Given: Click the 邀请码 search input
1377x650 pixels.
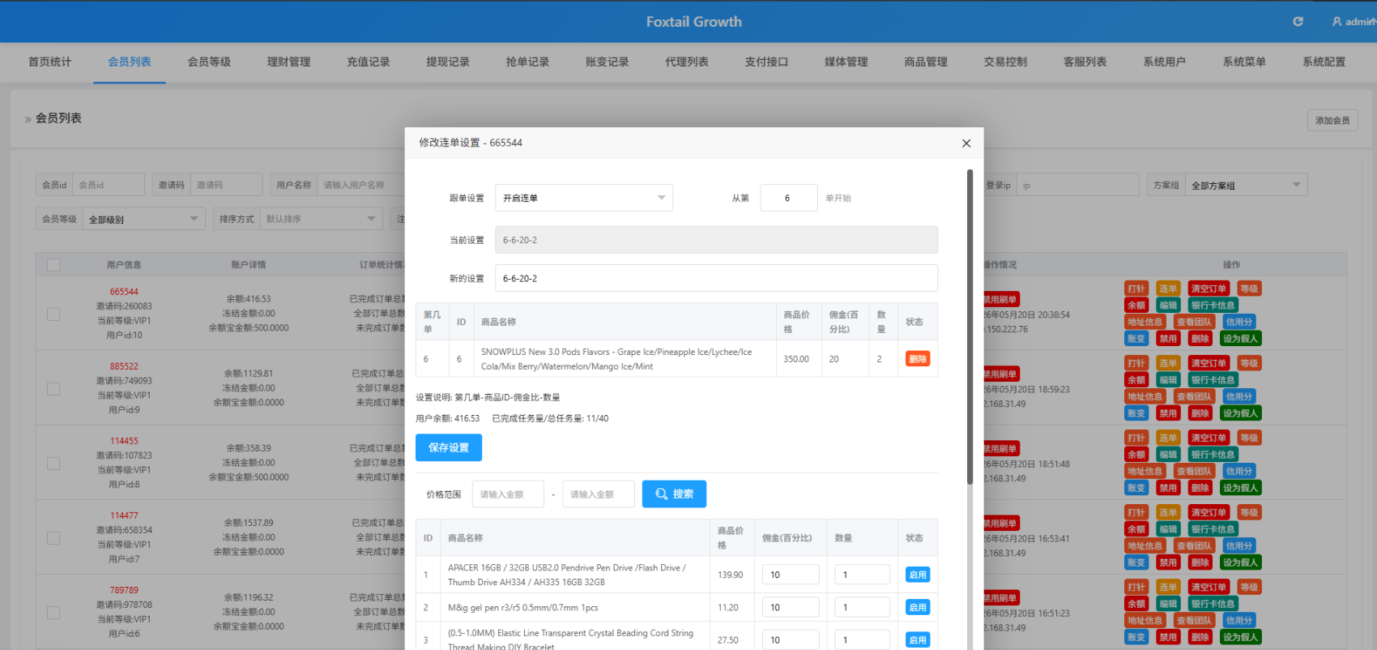Looking at the screenshot, I should pyautogui.click(x=226, y=185).
